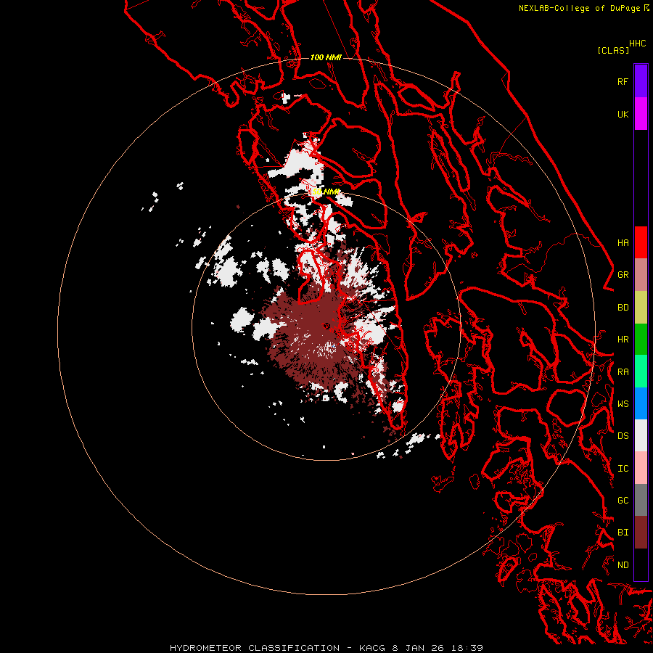Image resolution: width=653 pixels, height=653 pixels.
Task: Click the UK legend label
Action: point(623,114)
